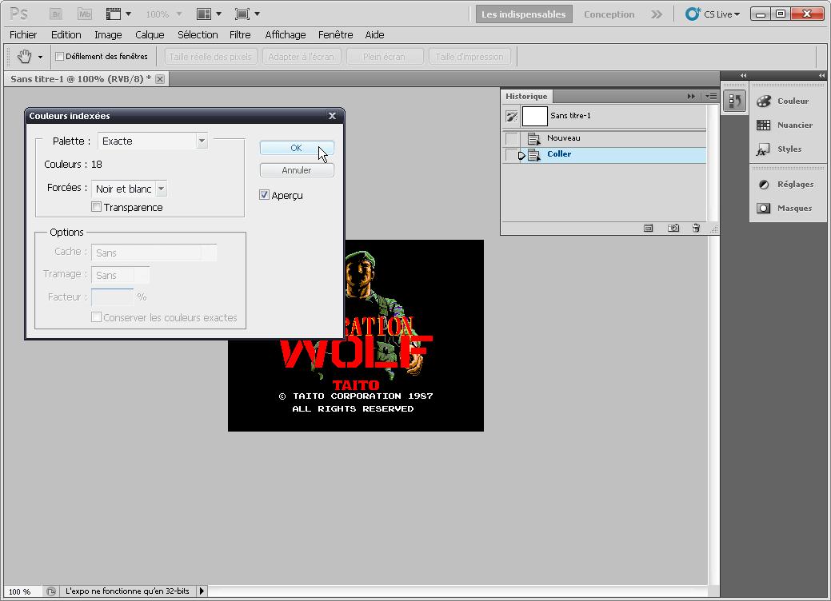Open Mini Bridge with the Mb icon

pos(84,14)
